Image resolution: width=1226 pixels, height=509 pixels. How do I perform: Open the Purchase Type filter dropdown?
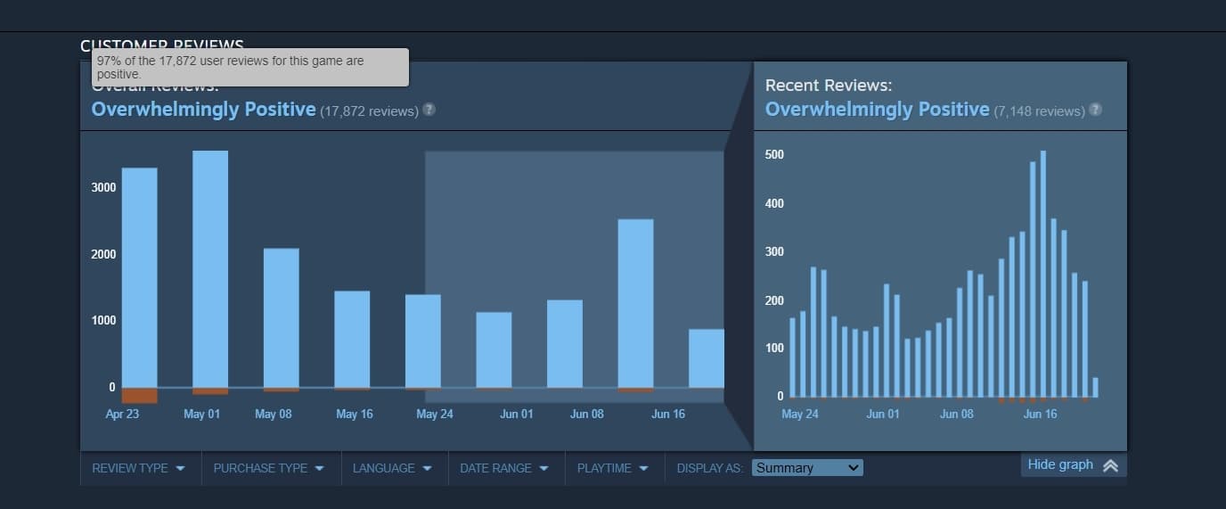click(269, 468)
